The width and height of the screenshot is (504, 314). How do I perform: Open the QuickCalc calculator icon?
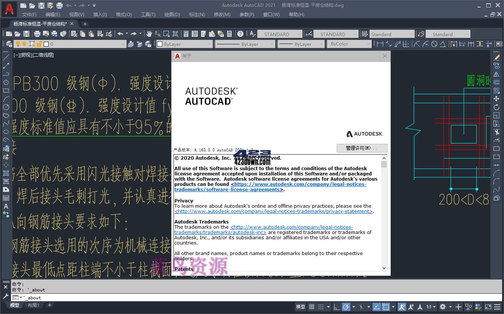[x=229, y=34]
